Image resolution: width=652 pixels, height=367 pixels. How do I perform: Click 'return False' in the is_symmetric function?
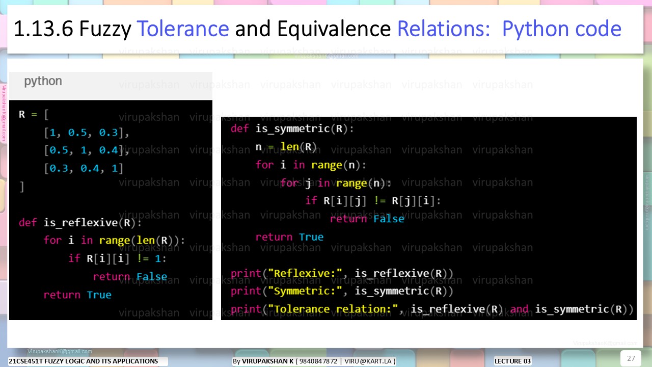pos(367,219)
